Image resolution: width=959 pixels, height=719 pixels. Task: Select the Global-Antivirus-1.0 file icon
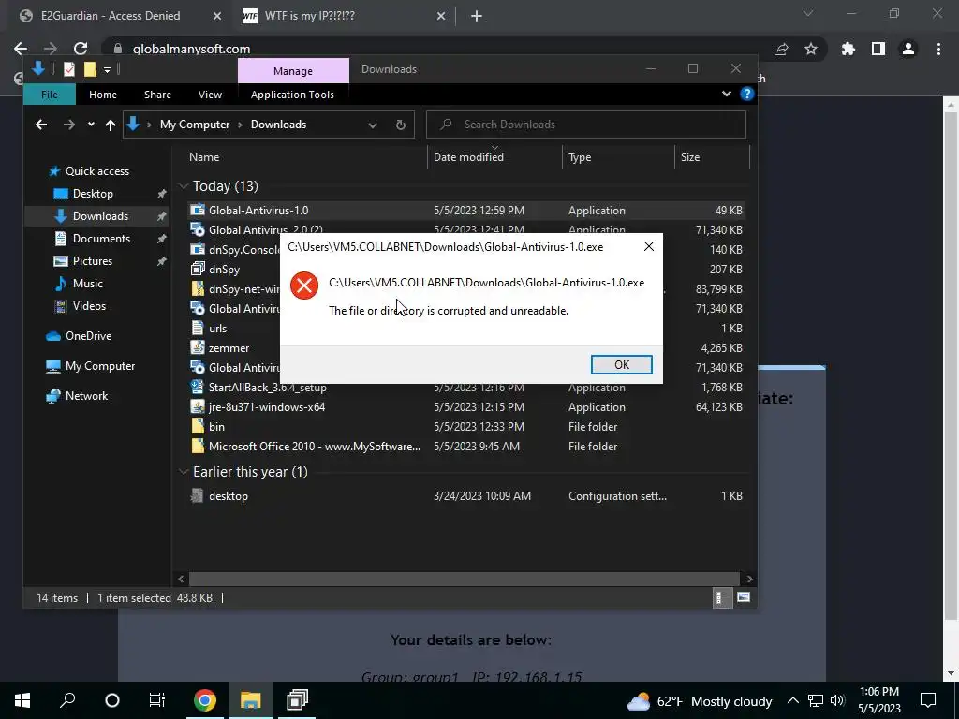(x=197, y=211)
